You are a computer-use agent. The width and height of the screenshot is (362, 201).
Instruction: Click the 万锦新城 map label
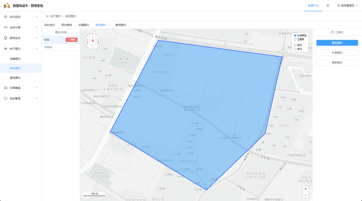(x=168, y=55)
